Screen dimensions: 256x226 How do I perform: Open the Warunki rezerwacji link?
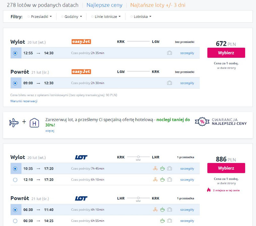24,101
